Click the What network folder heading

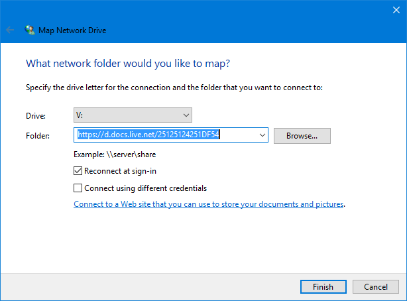(x=128, y=64)
